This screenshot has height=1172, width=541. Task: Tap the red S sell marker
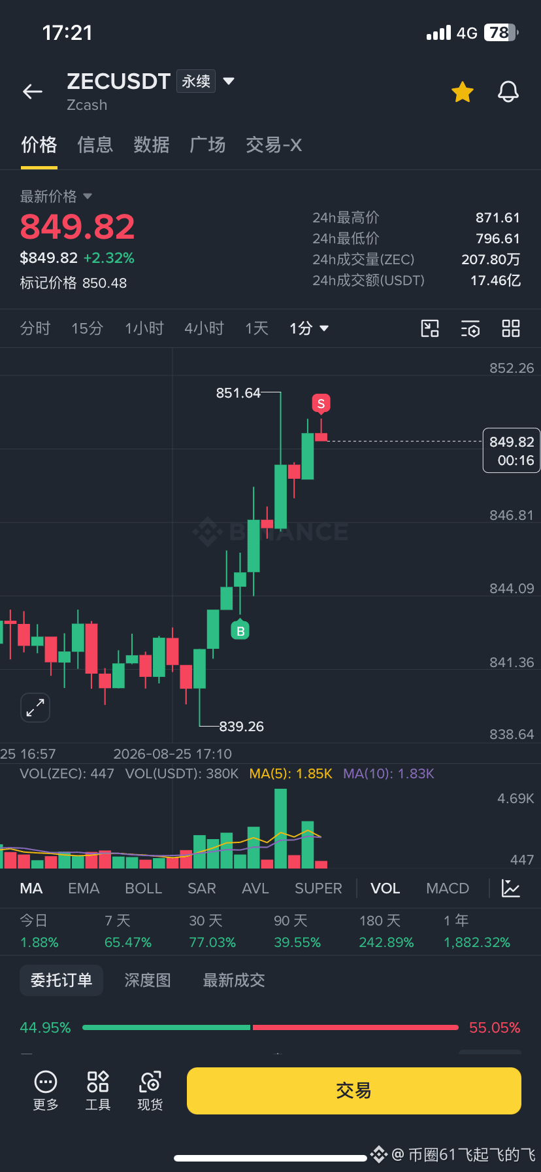pyautogui.click(x=321, y=404)
